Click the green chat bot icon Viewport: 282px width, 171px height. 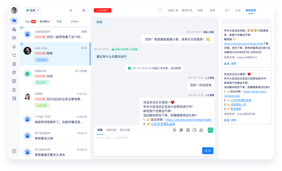coord(210,130)
